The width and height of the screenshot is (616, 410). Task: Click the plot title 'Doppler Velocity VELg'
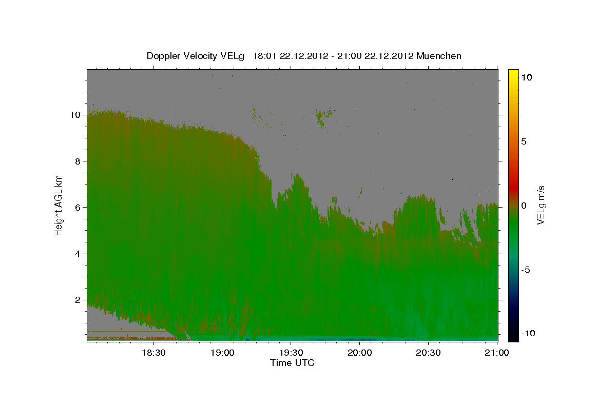pos(197,56)
